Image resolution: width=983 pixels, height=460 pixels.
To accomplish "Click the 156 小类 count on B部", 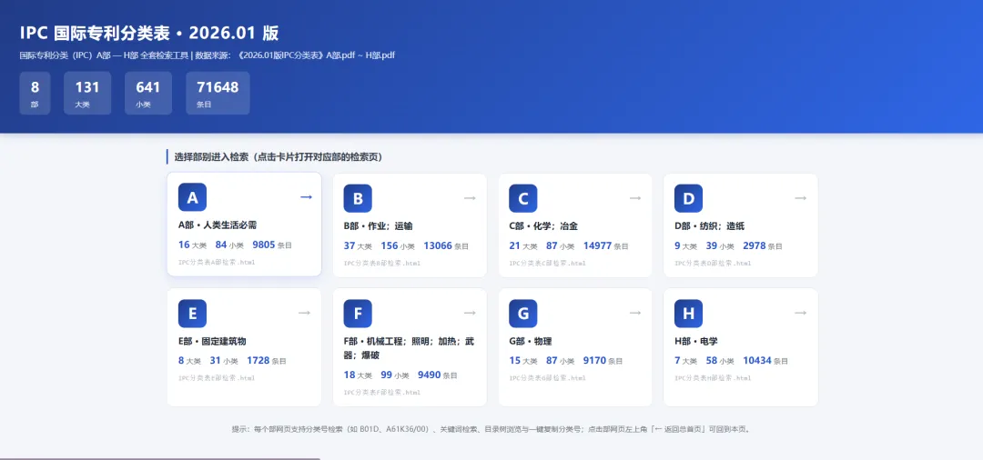I will point(398,246).
